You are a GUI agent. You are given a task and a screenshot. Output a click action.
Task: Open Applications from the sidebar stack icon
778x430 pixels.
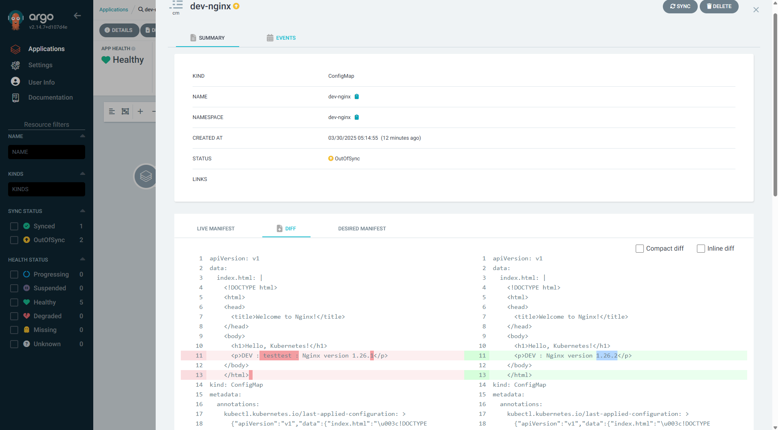(x=15, y=49)
